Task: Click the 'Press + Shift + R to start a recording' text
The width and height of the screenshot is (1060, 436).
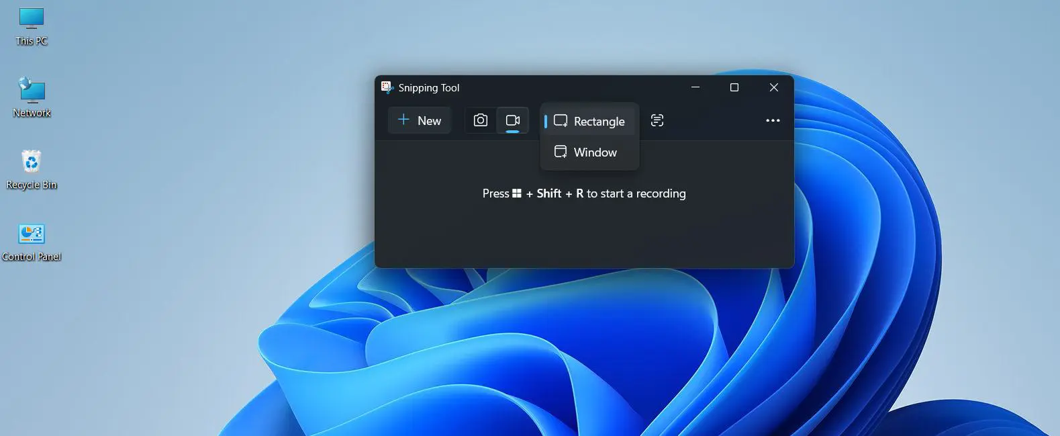Action: tap(584, 193)
